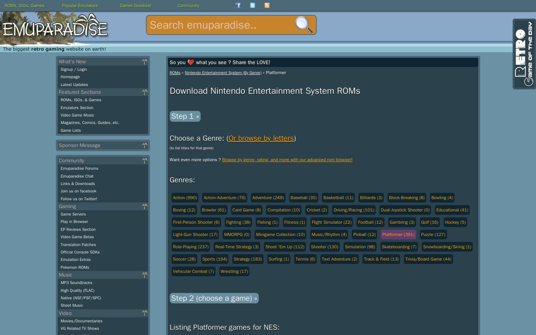Screen dimensions: 536x335
Task: Open the RSS feed icon
Action: click(267, 5)
